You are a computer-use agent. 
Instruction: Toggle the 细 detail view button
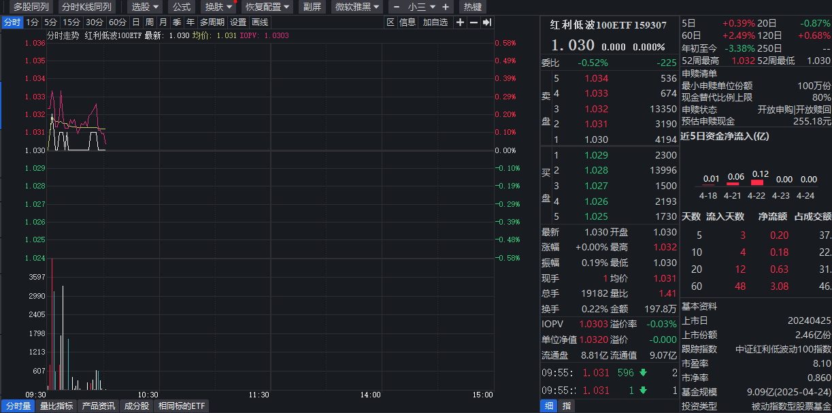point(548,406)
